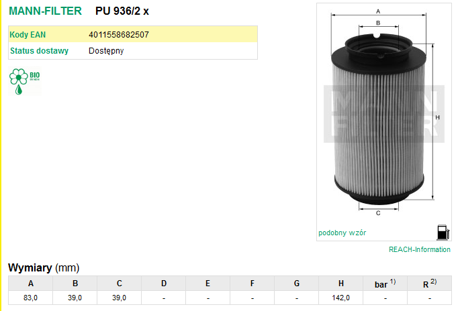The height and width of the screenshot is (311, 458).
Task: Click dimension label B on the diagram
Action: 378,23
